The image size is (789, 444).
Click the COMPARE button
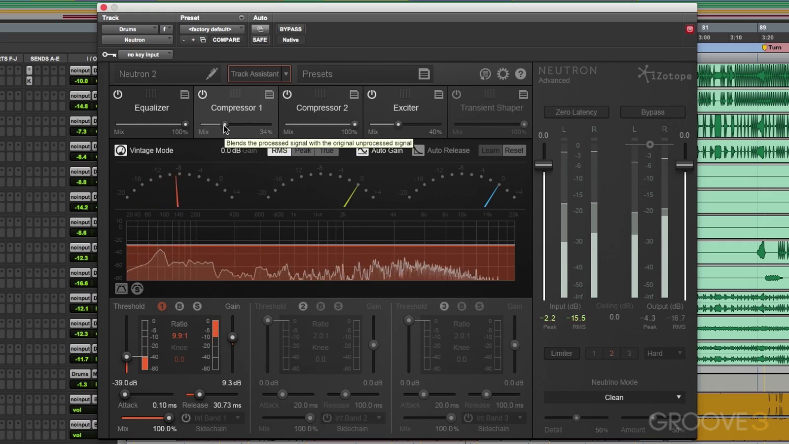226,40
